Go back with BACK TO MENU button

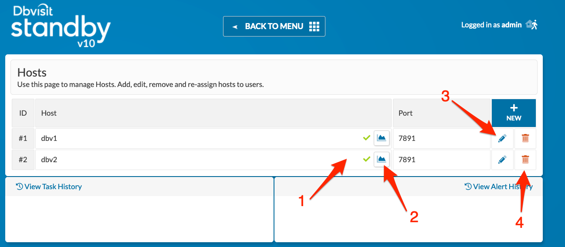(x=274, y=27)
